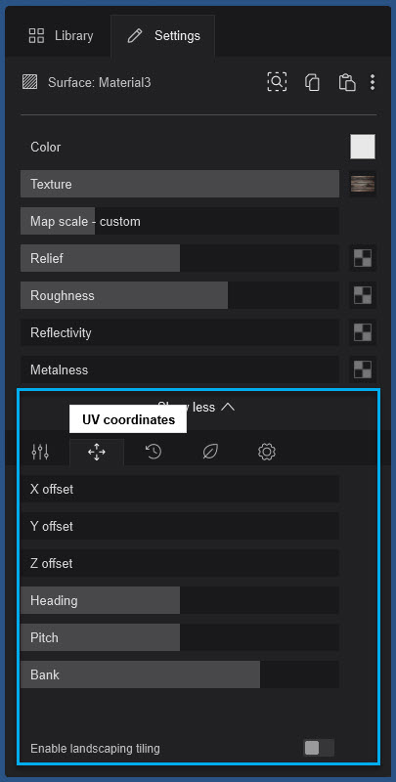The image size is (396, 782).
Task: Paste material using the clipboard icon
Action: (347, 82)
